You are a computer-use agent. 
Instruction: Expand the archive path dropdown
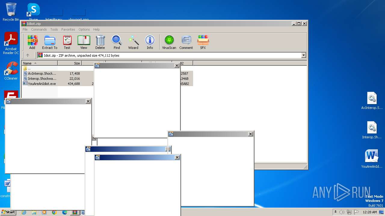tap(303, 55)
